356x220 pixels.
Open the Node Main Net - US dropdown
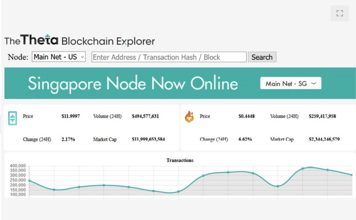coord(58,57)
